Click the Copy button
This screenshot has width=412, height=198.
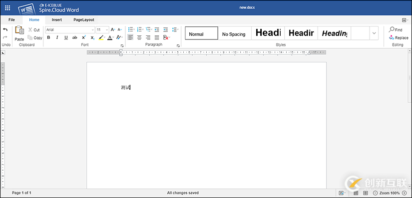[x=35, y=37]
